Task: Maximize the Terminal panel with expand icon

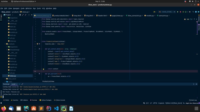Action: click(22, 84)
